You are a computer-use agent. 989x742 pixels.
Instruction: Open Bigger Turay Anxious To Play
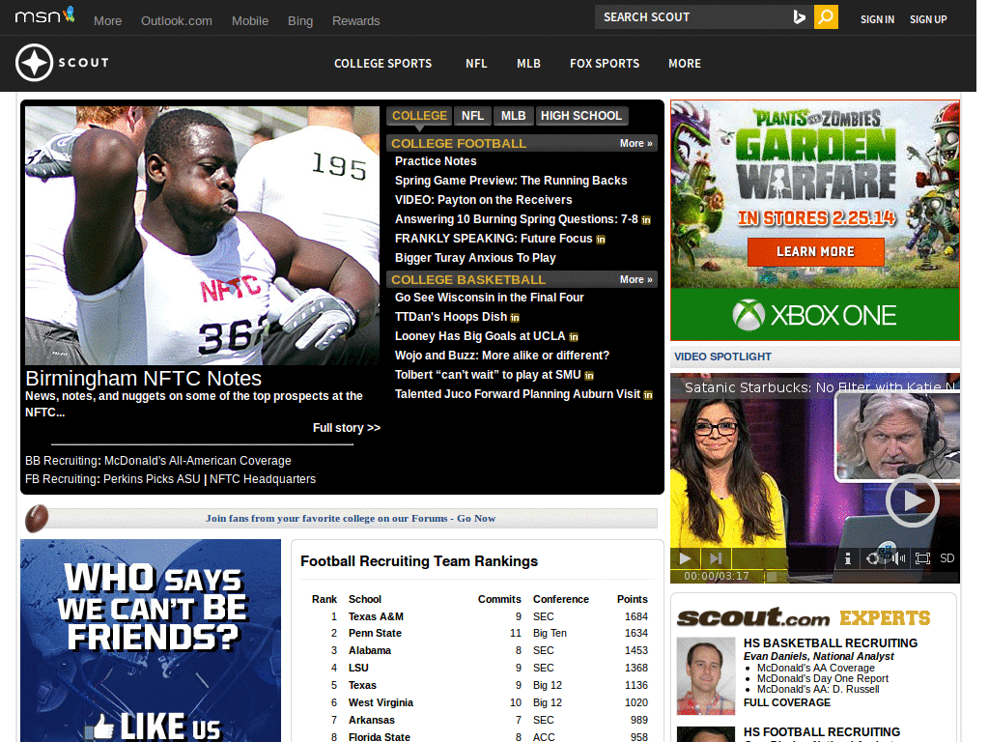click(475, 257)
